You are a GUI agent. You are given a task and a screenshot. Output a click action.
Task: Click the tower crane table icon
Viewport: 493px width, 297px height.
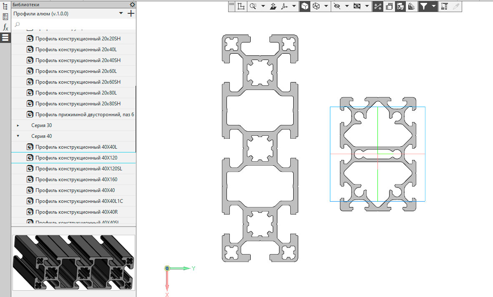pos(444,6)
